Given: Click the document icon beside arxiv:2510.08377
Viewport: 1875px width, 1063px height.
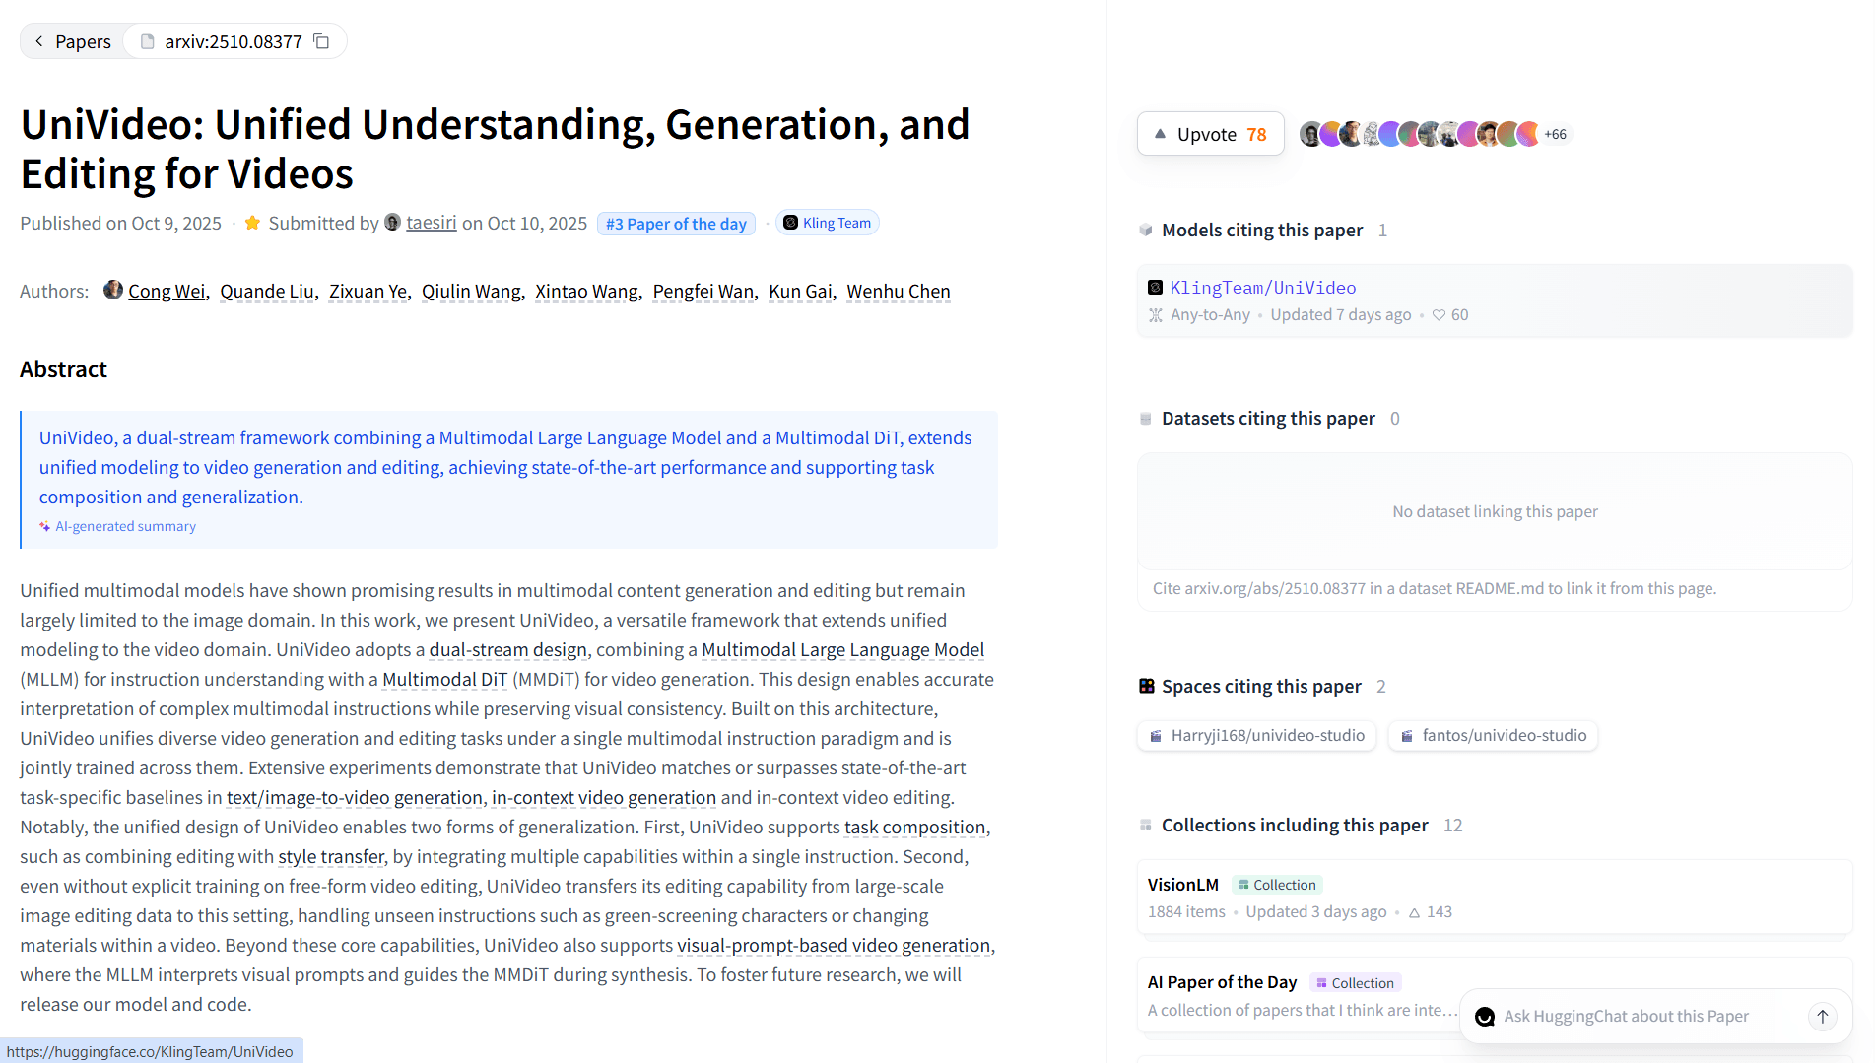Looking at the screenshot, I should [x=148, y=41].
